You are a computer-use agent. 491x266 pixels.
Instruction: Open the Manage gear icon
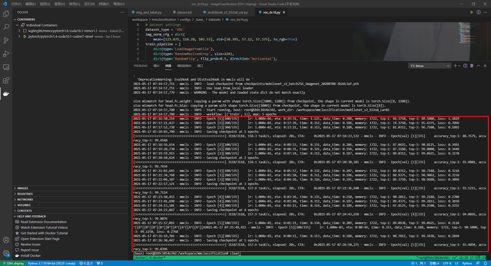tap(6, 253)
